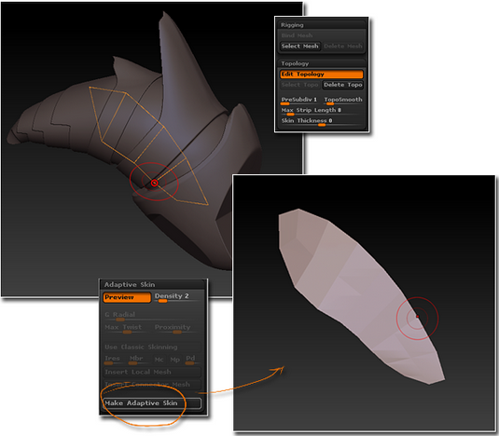Toggle Use Classic Skinning option
Viewport: 499px width, 436px height.
pyautogui.click(x=152, y=347)
